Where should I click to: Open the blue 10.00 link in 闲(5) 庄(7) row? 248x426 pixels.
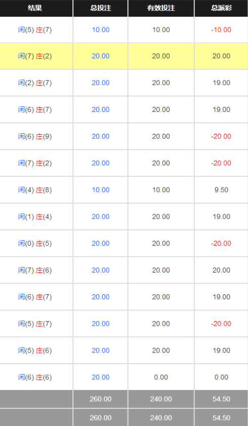[x=101, y=29]
